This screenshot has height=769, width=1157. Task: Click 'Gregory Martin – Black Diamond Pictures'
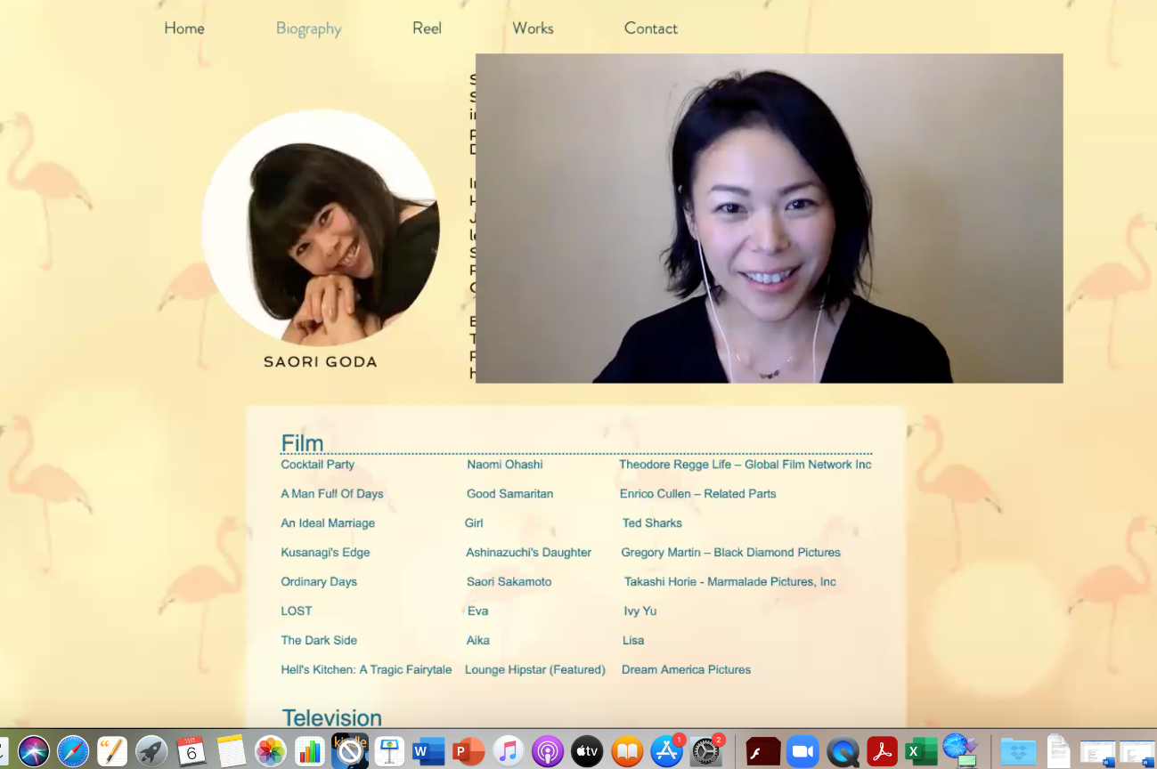coord(730,553)
